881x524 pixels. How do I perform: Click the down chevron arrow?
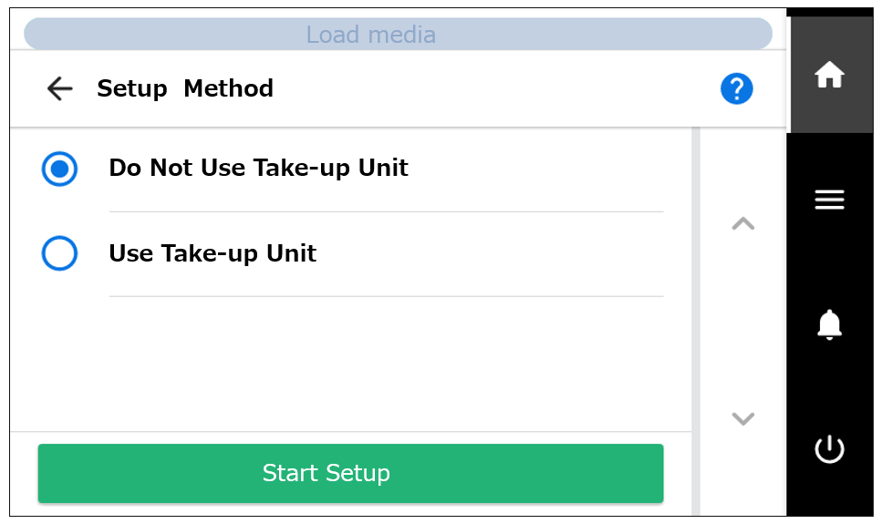click(x=742, y=418)
